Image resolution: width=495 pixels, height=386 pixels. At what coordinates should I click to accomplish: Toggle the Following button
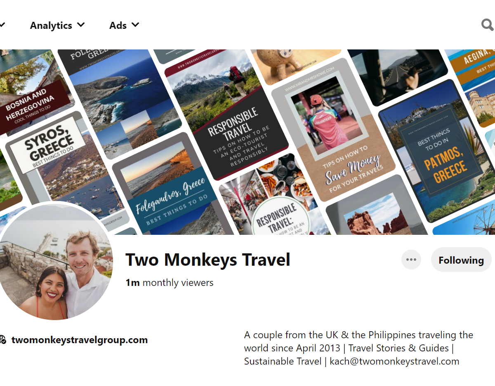(x=461, y=260)
